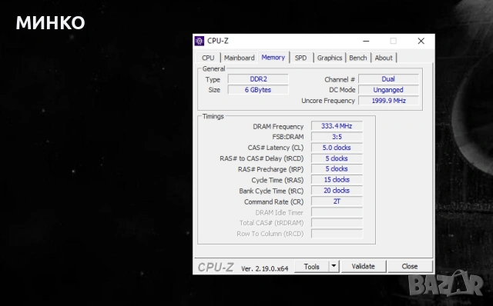The image size is (493, 306).
Task: Click the 2T command rate value
Action: [x=337, y=201]
